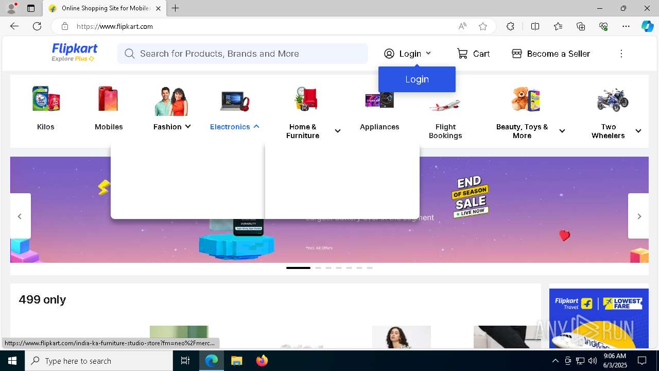Image resolution: width=659 pixels, height=371 pixels.
Task: Open the Cart icon
Action: 462,54
